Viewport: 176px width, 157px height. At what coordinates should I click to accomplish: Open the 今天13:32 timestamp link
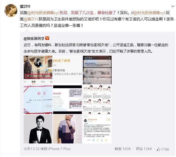[32, 149]
